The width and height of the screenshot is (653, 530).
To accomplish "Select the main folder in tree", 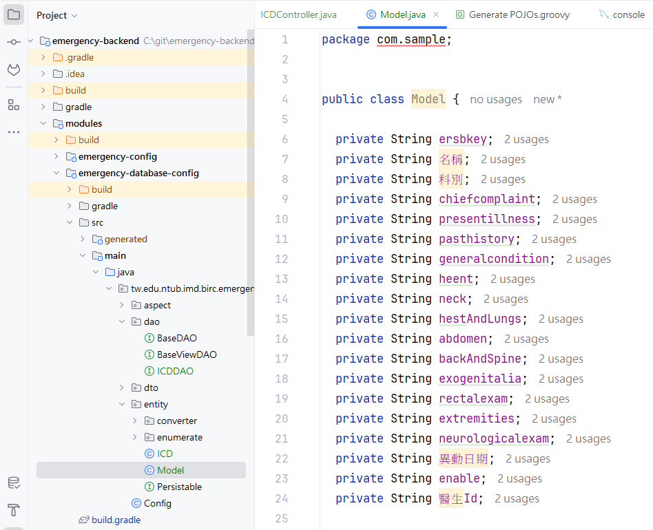I will pyautogui.click(x=115, y=256).
